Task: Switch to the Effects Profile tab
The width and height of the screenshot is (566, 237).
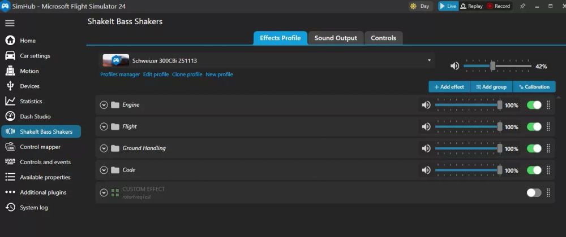Action: pos(280,38)
